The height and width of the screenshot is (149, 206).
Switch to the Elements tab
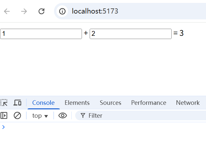click(x=77, y=103)
